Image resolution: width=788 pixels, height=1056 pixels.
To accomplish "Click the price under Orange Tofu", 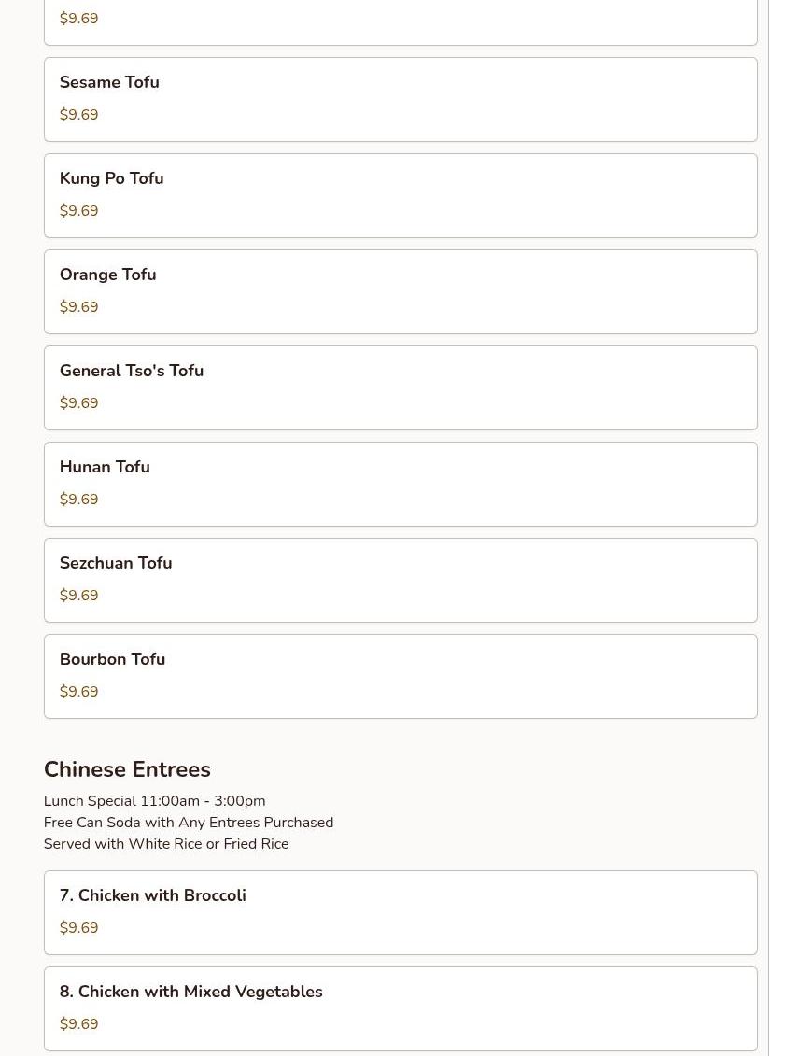I will (x=78, y=307).
